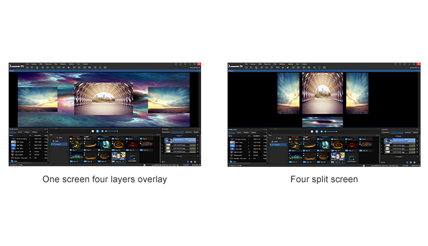Click the next button in the right window

click(x=321, y=131)
